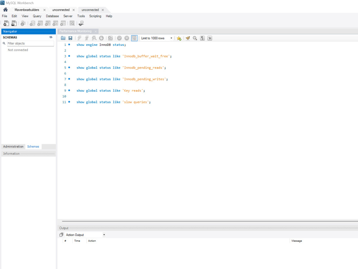Refresh the SCHEMAS list
The height and width of the screenshot is (269, 358).
click(51, 37)
